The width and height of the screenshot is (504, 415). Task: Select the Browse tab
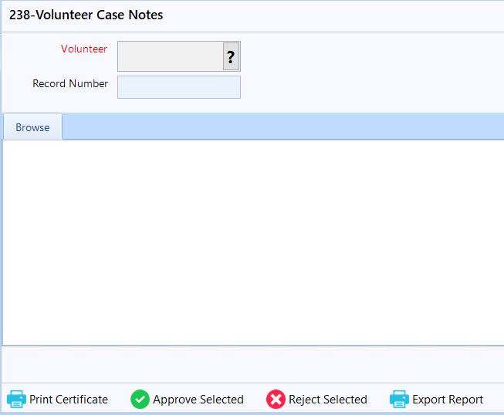(x=32, y=127)
